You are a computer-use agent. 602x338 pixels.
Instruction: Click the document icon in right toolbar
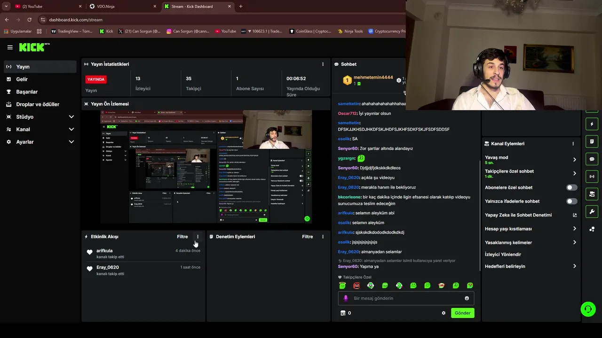click(592, 141)
